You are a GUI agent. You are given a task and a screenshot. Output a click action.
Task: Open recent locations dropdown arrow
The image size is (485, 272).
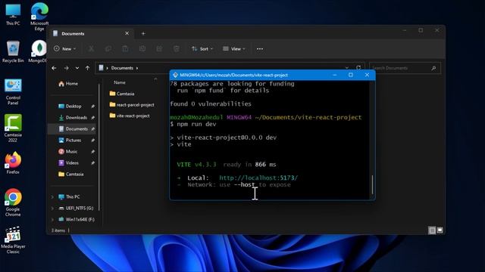click(77, 68)
